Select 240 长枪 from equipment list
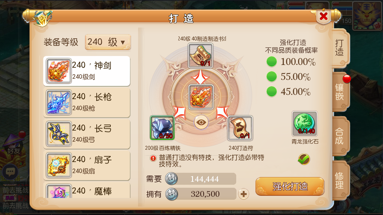The height and width of the screenshot is (215, 383). click(87, 102)
